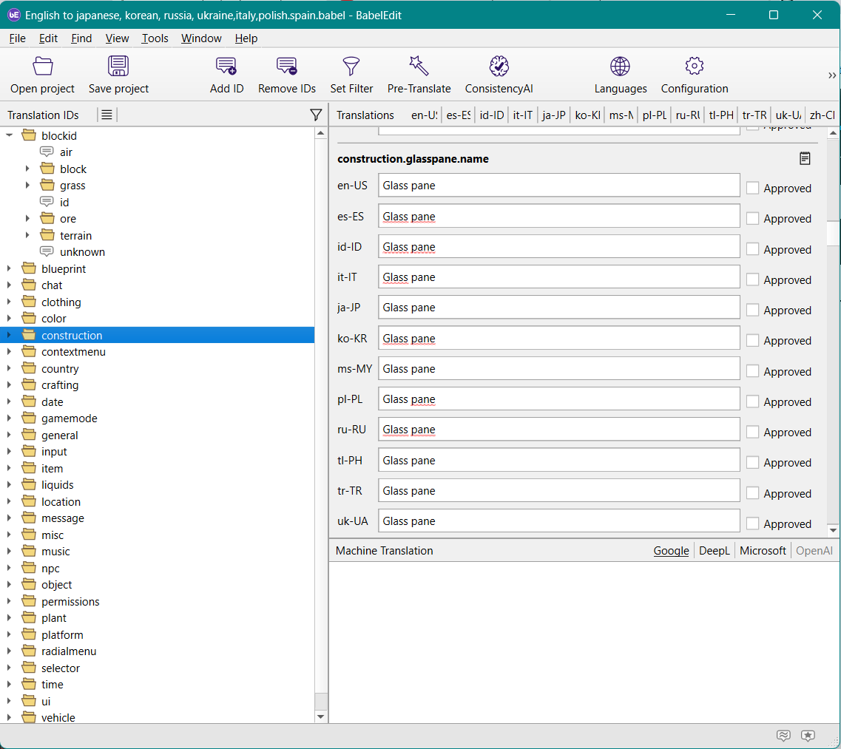Click the notes icon beside construction.glasspane.name
This screenshot has width=841, height=749.
805,158
